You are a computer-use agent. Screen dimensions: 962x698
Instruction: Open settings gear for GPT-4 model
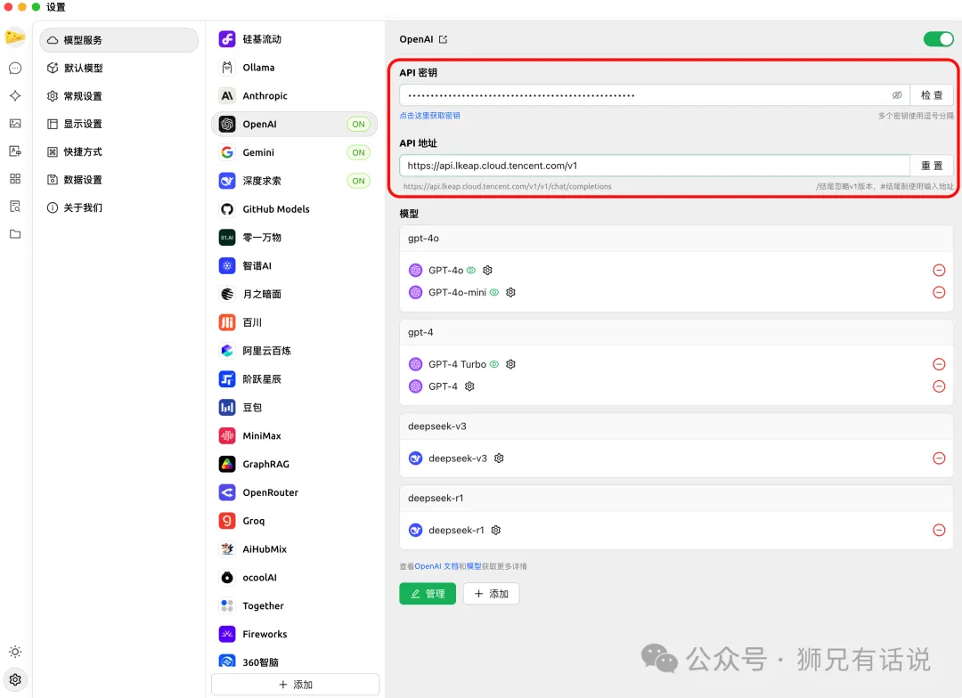[x=469, y=386]
